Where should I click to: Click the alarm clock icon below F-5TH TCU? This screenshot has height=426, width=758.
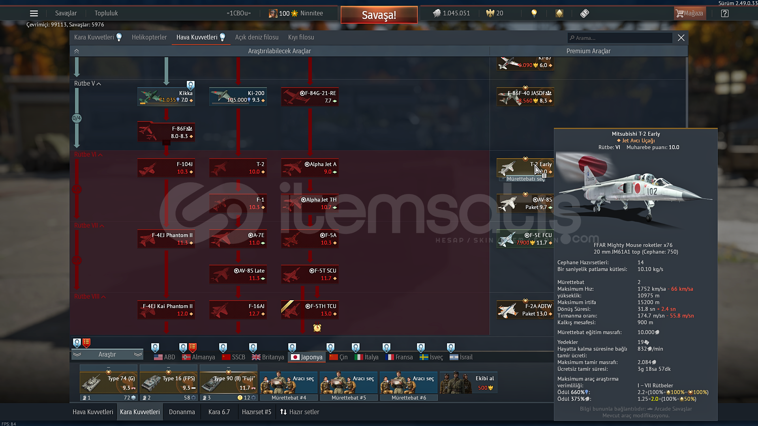click(317, 328)
